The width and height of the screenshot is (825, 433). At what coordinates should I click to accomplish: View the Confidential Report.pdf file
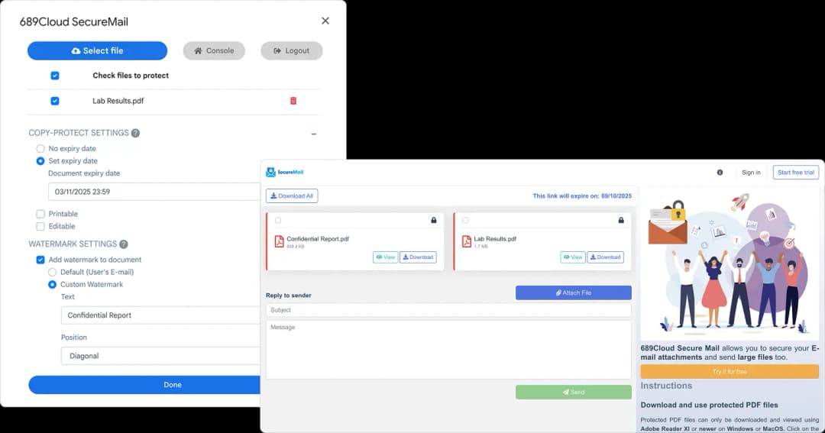(x=385, y=257)
